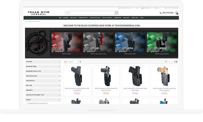Select Basket Weave Armor Black color option
The height and width of the screenshot is (122, 203).
[37, 103]
